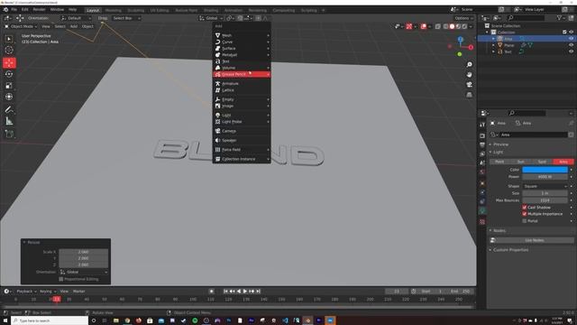Open the Global transform orientation dropdown in header
This screenshot has width=577, height=325.
click(211, 18)
